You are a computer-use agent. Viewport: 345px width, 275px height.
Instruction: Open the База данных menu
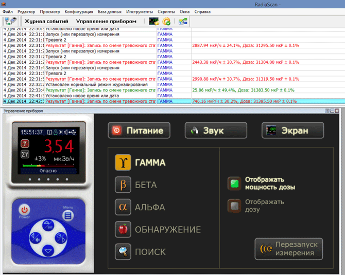pos(110,11)
